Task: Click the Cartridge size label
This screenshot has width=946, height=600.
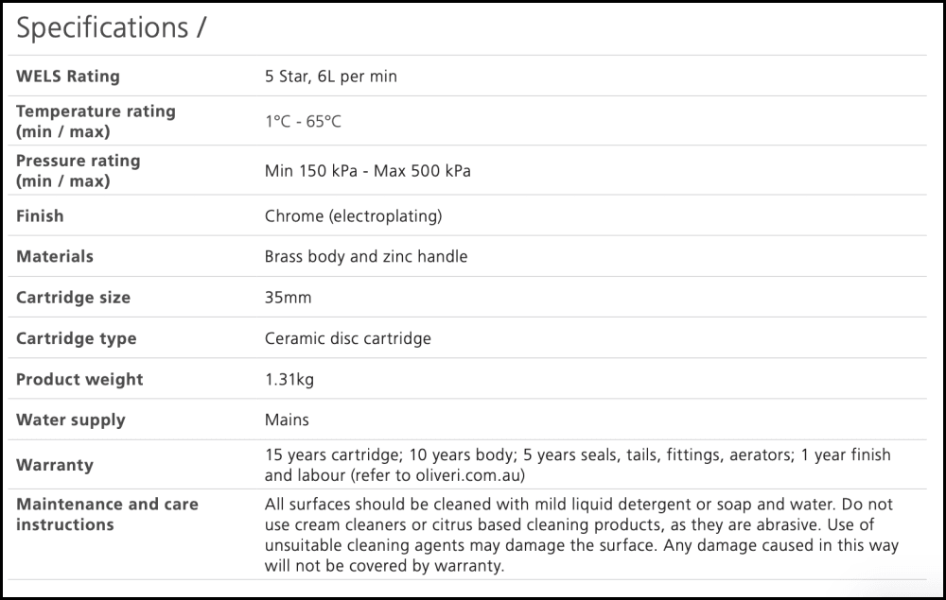Action: [x=73, y=298]
